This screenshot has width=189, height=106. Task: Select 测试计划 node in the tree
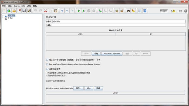pyautogui.click(x=11, y=15)
